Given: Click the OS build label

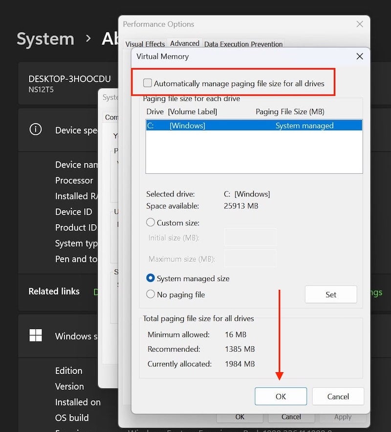Looking at the screenshot, I should [72, 418].
